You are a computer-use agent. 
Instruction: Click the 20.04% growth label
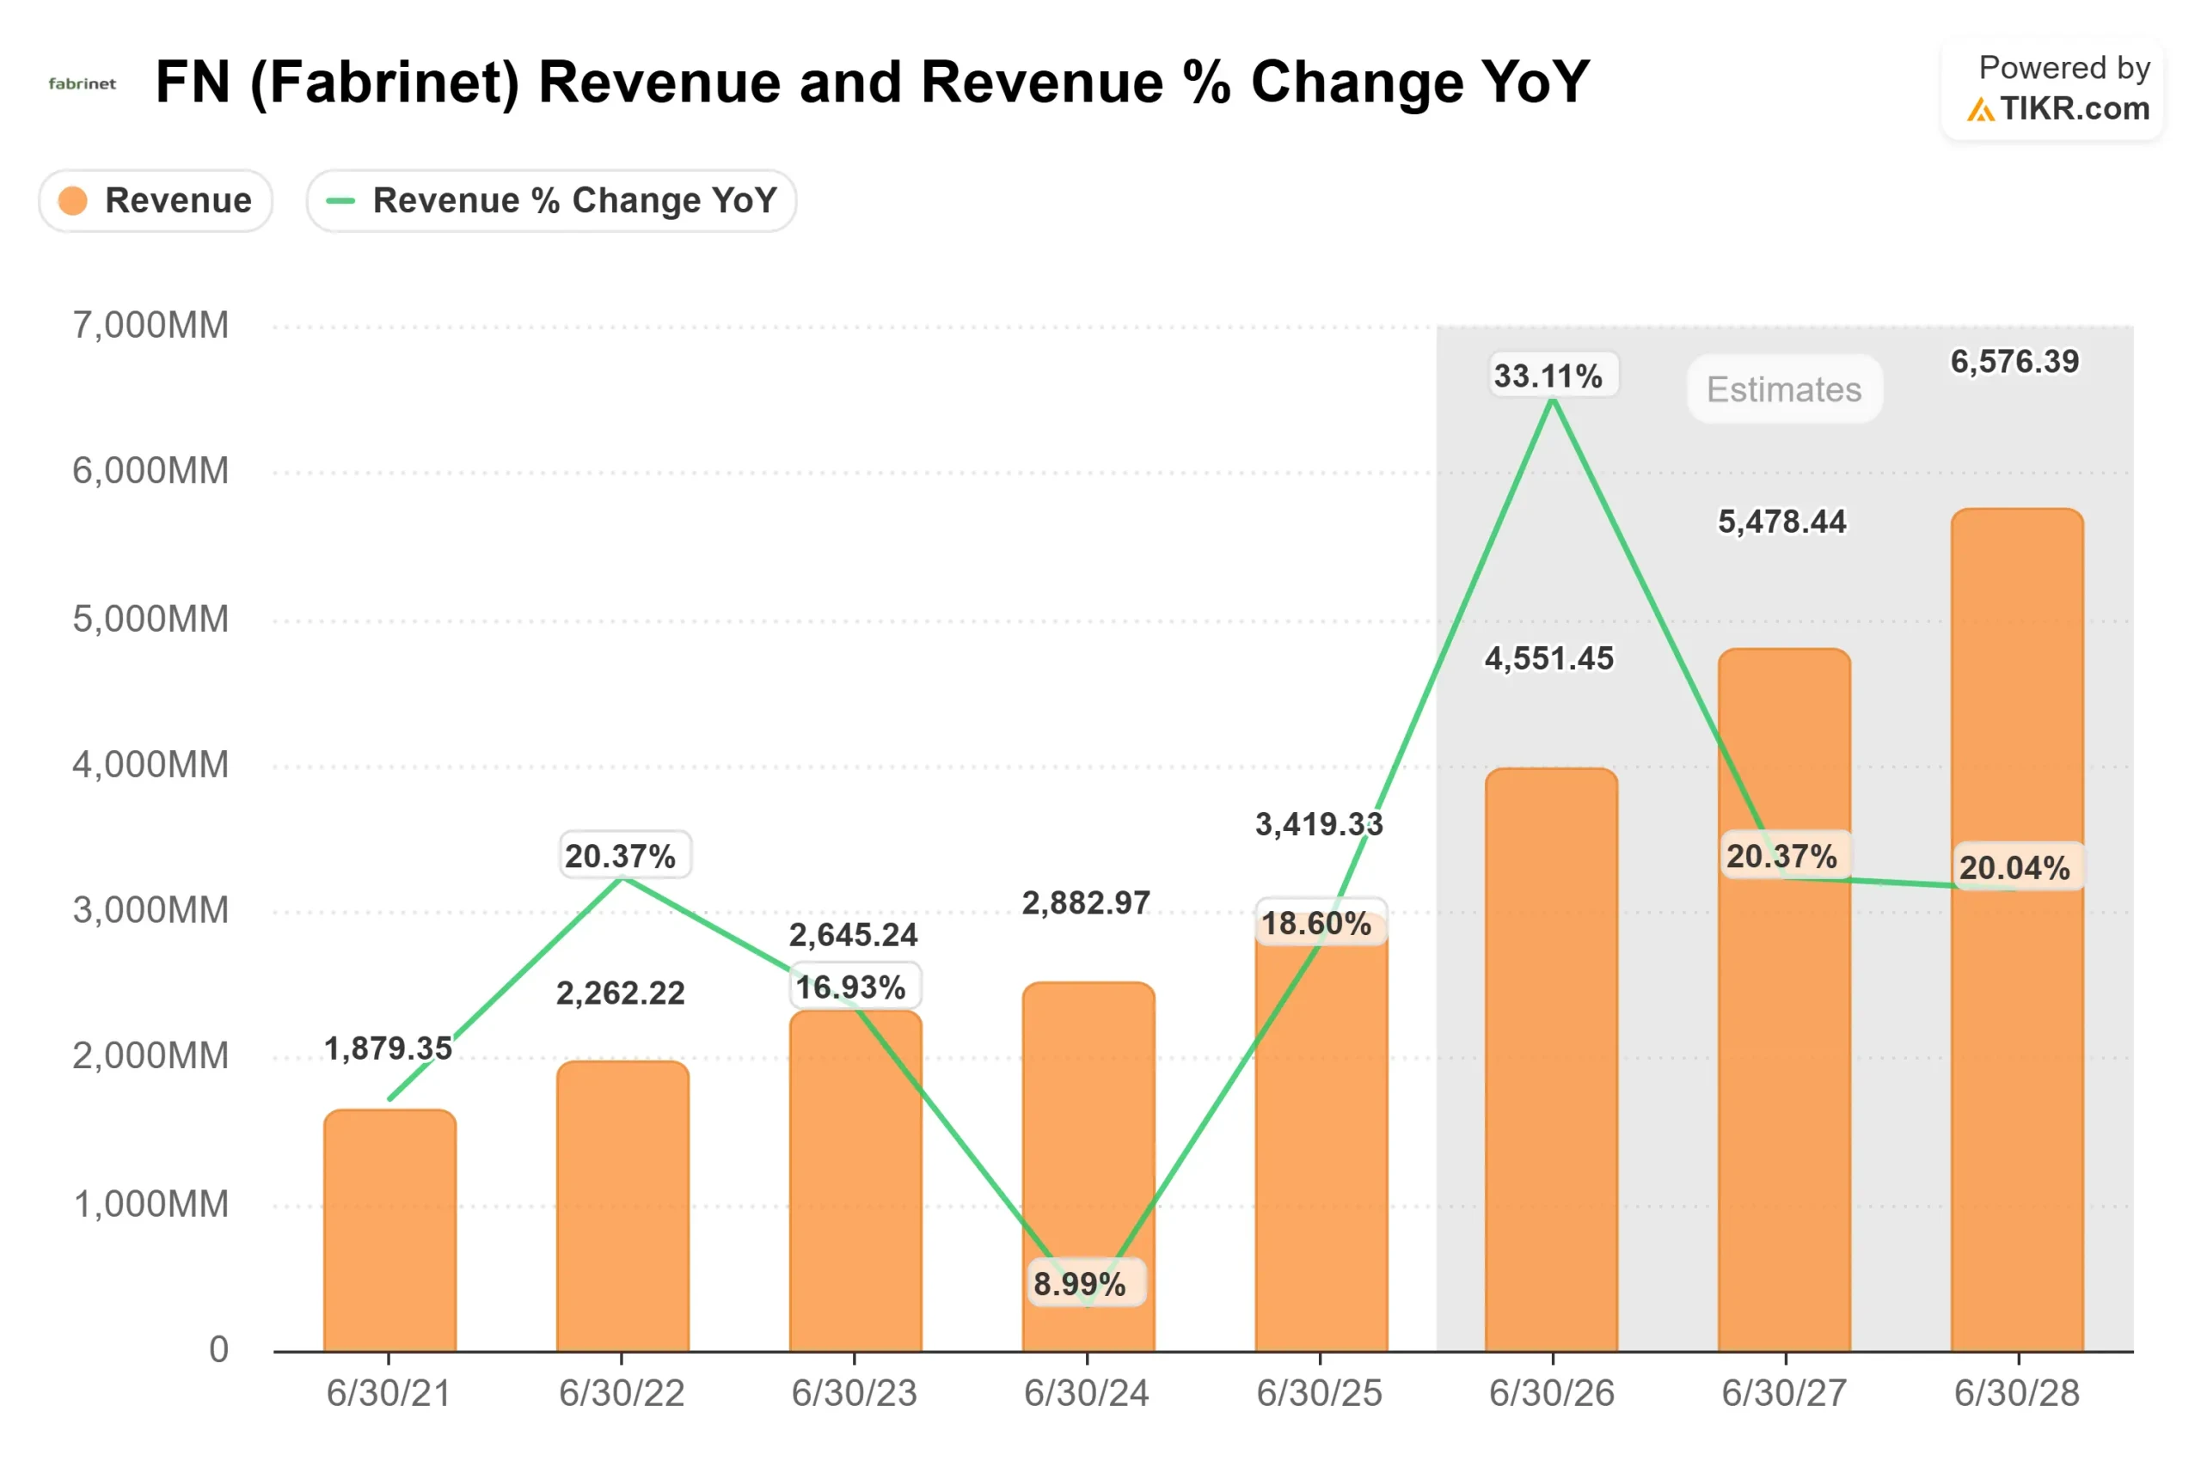tap(2020, 867)
